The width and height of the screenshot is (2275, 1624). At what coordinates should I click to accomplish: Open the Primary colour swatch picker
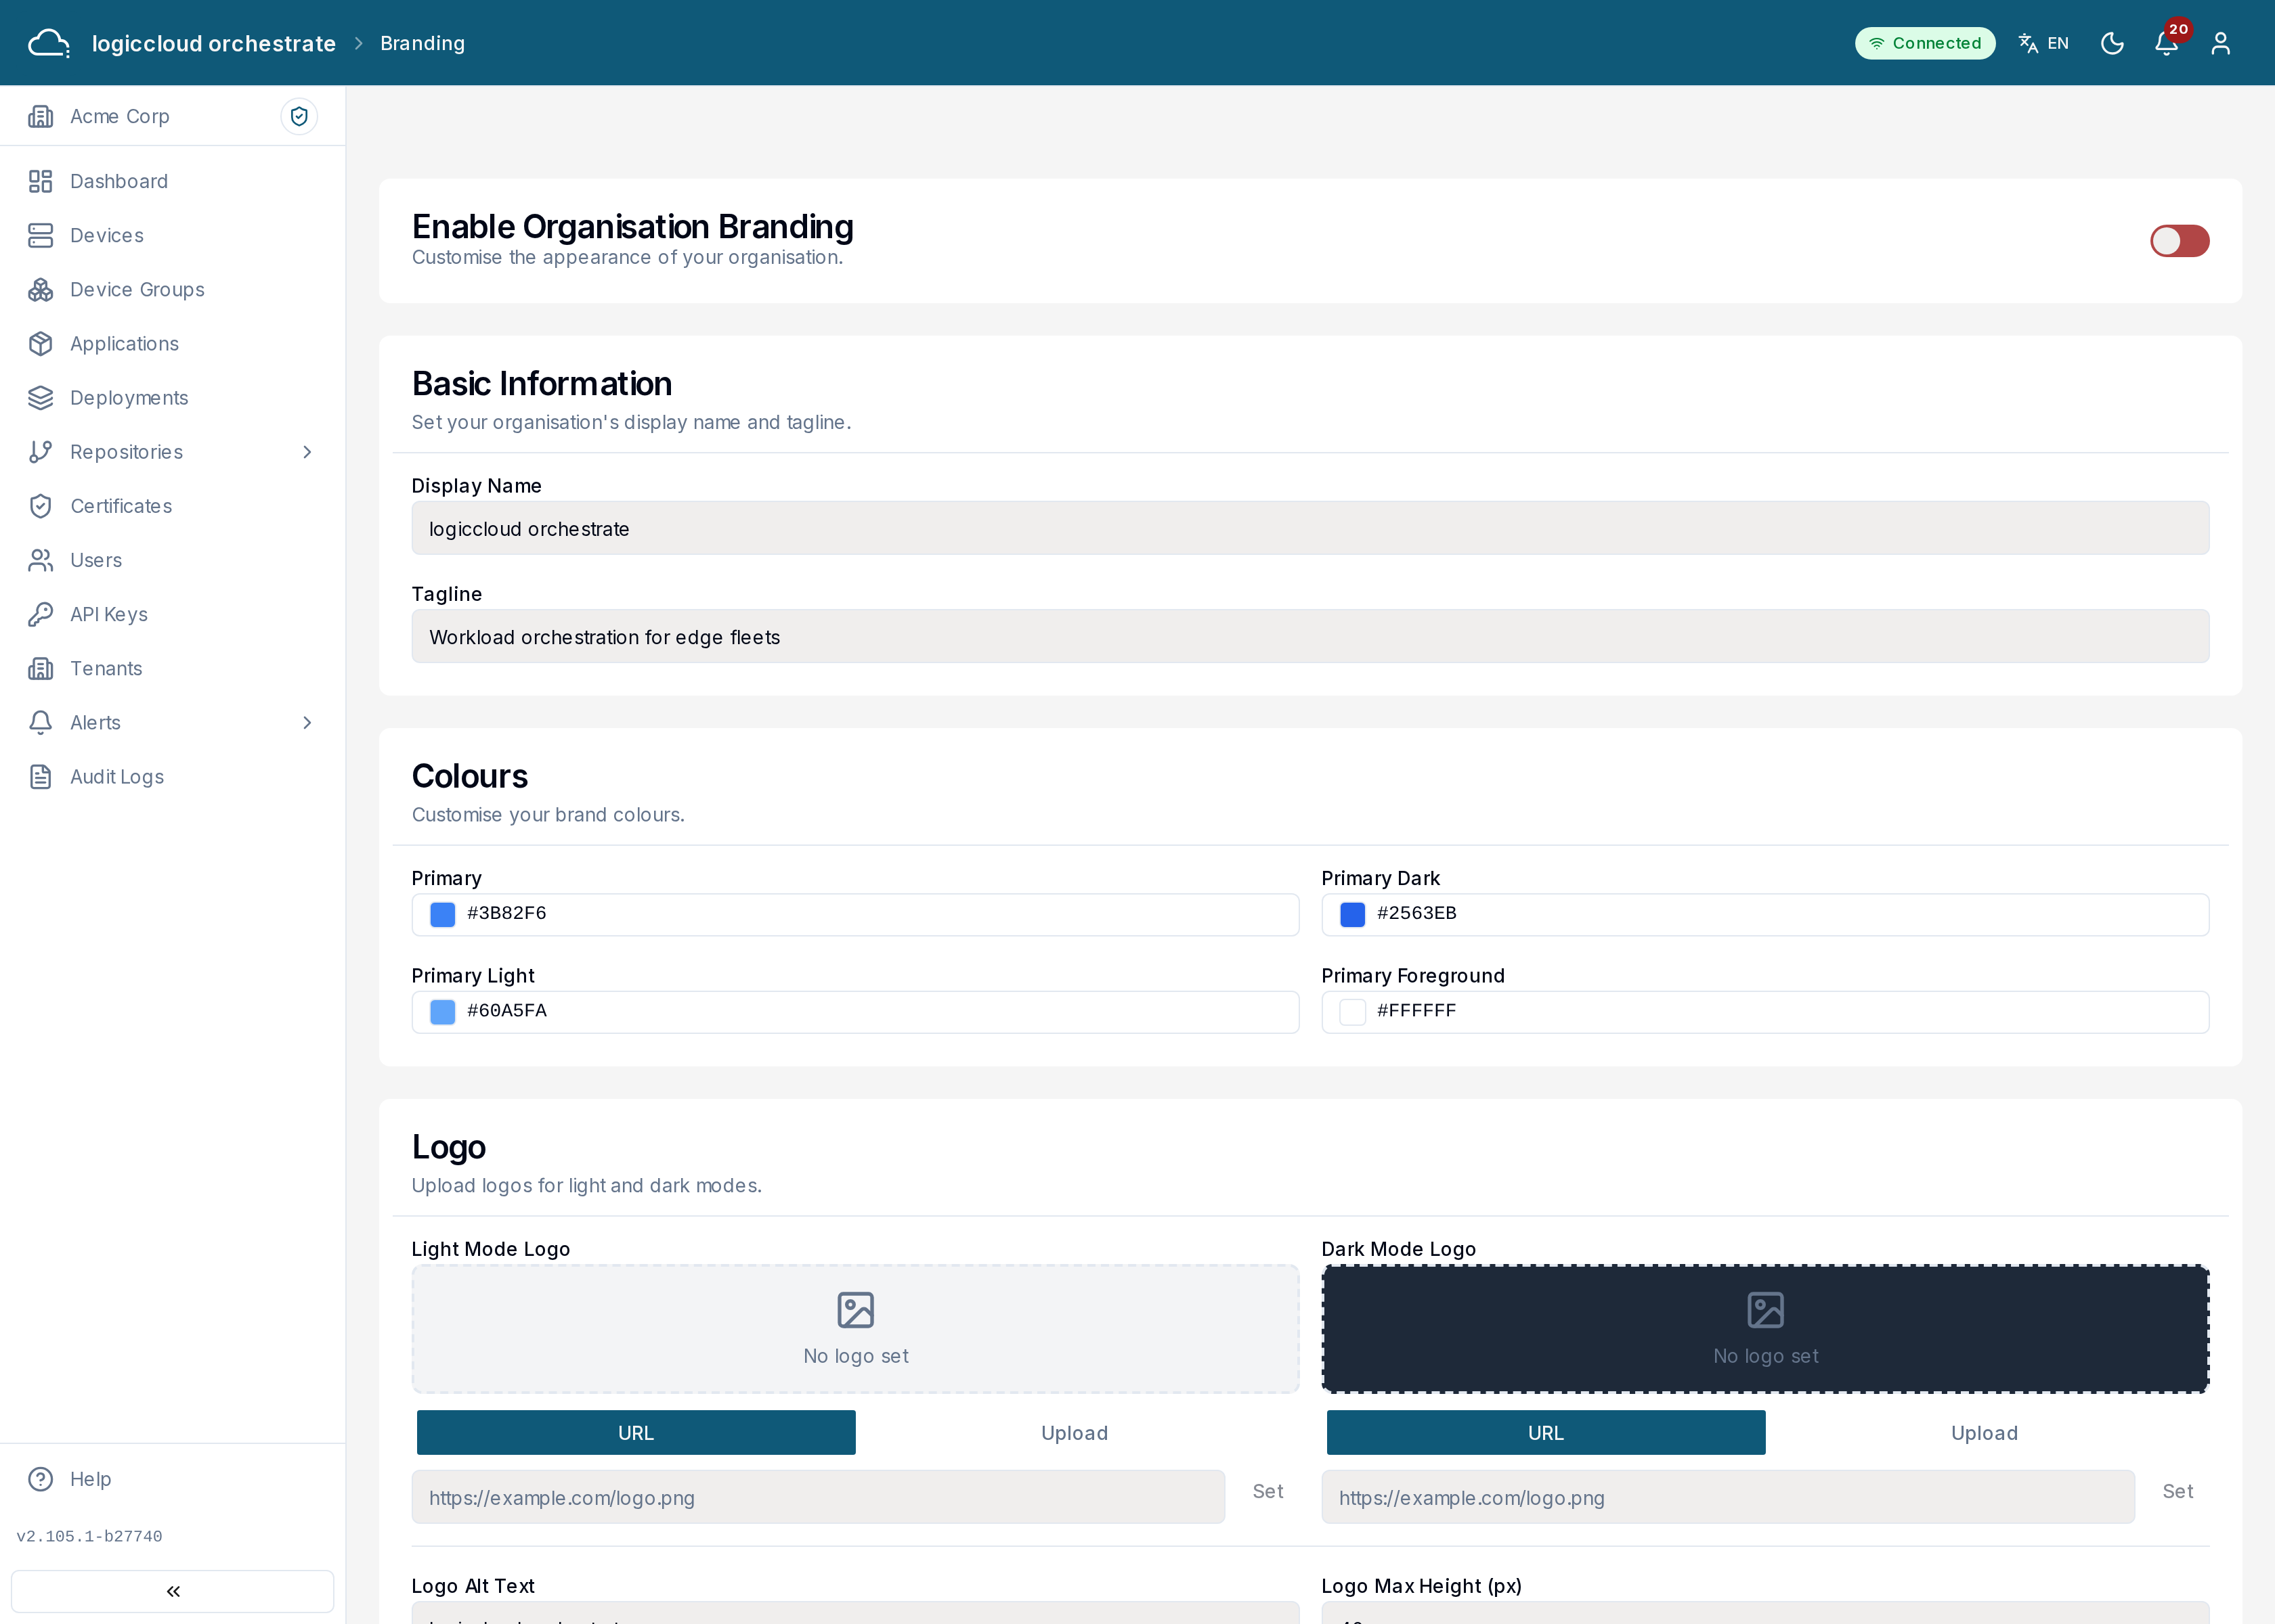pyautogui.click(x=442, y=914)
